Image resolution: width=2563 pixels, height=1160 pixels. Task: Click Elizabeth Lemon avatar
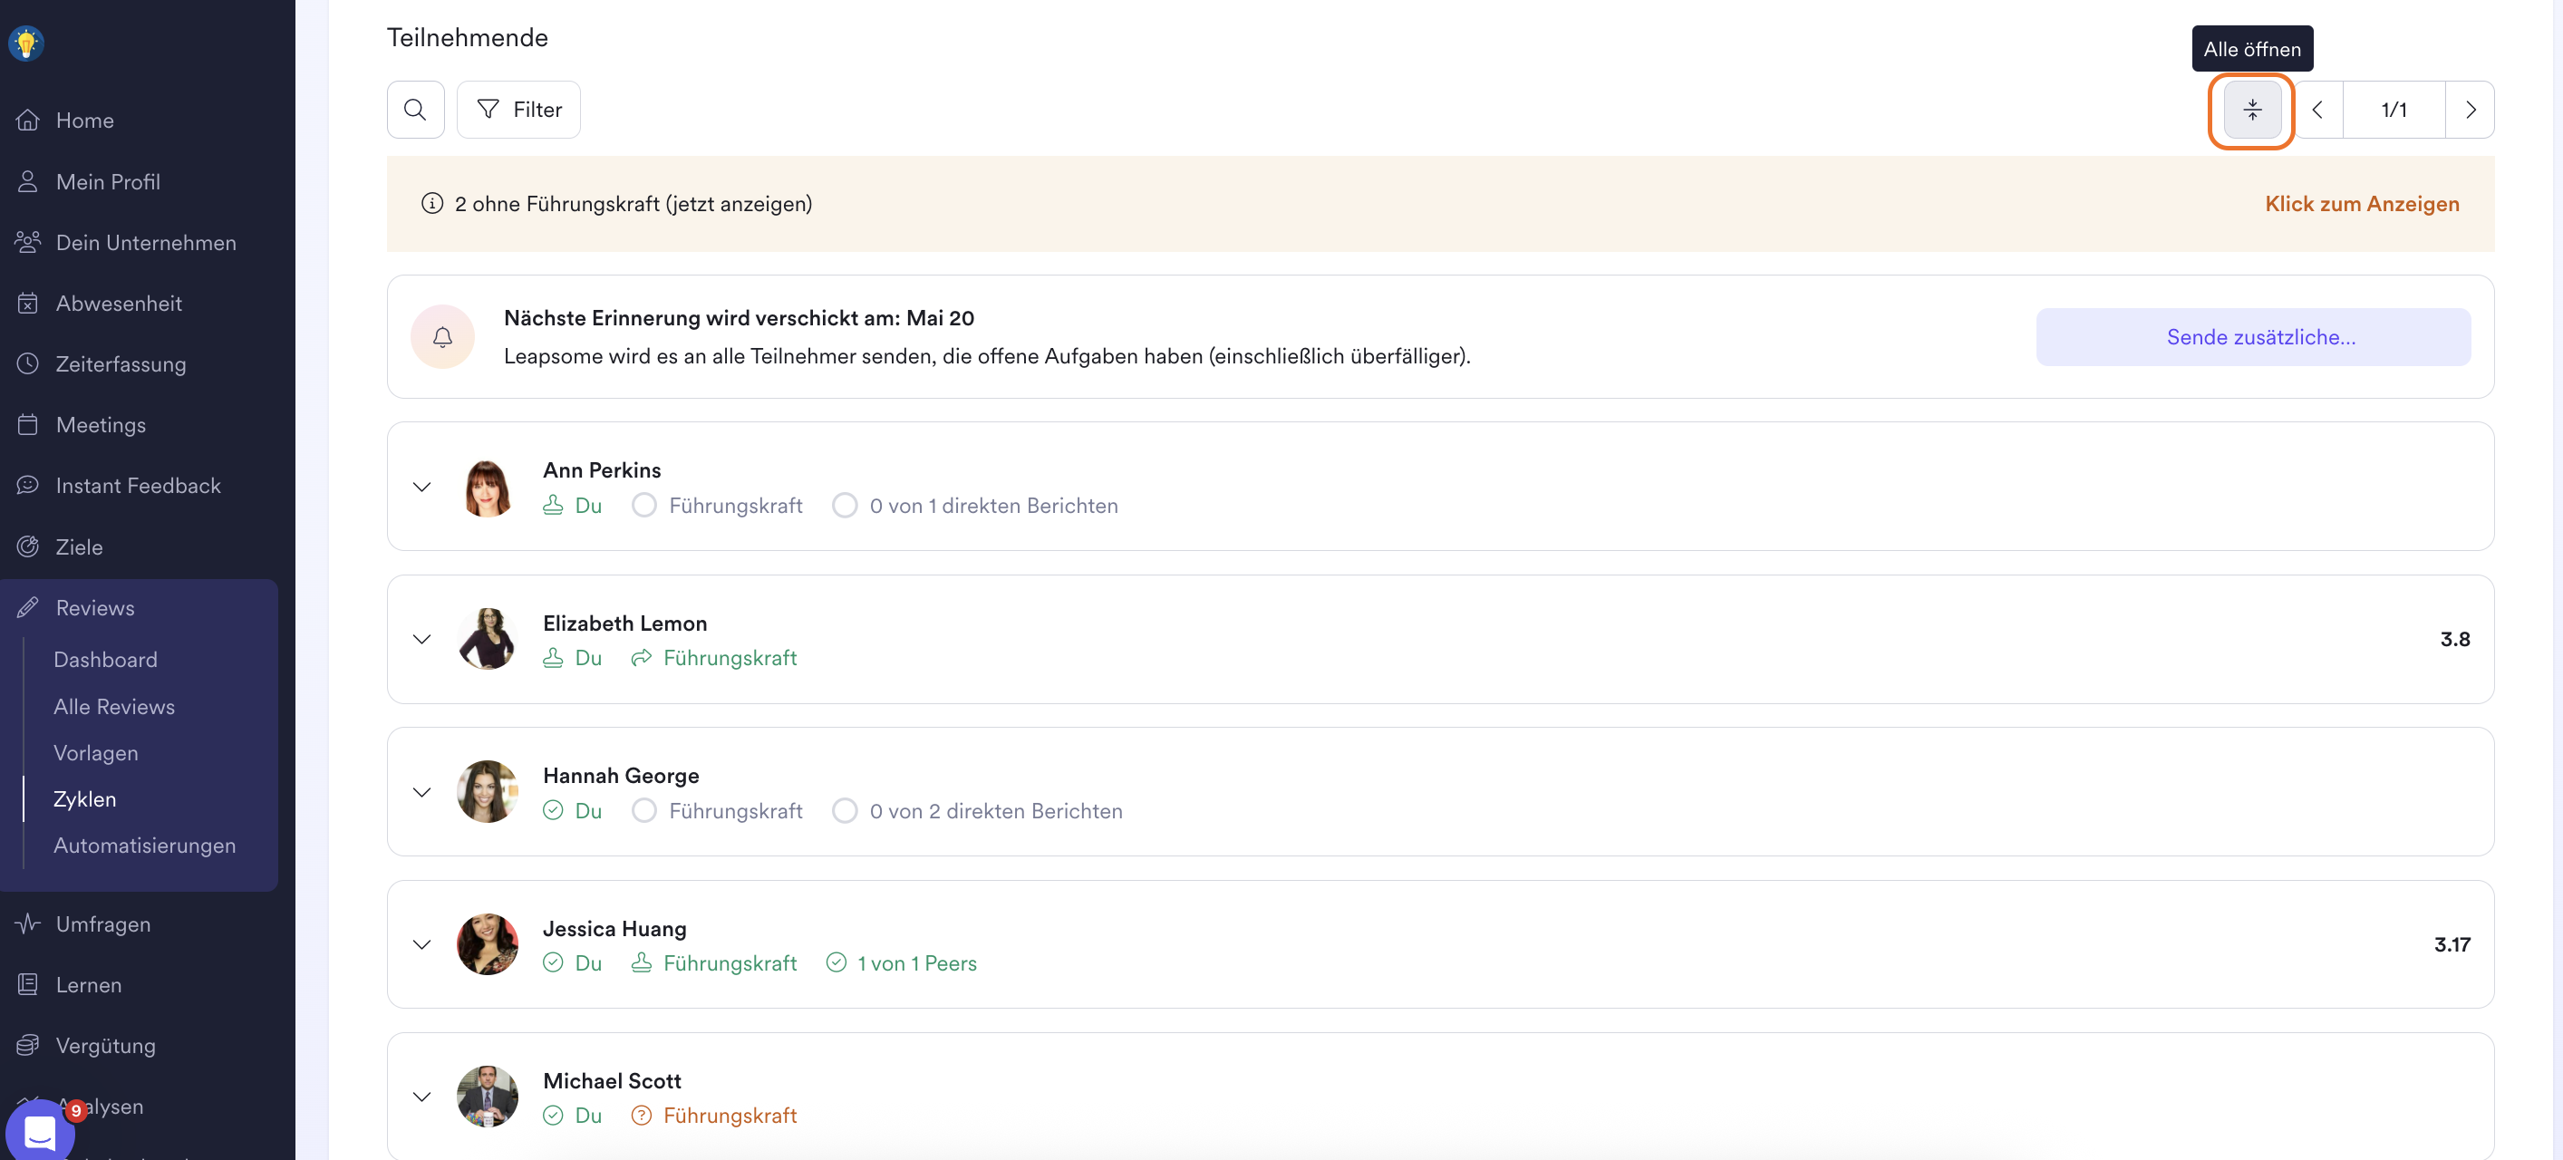pyautogui.click(x=488, y=640)
